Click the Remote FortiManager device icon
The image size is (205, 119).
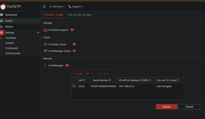pos(45,66)
